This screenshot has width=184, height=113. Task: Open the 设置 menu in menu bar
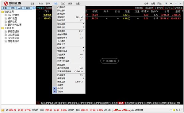78,4
